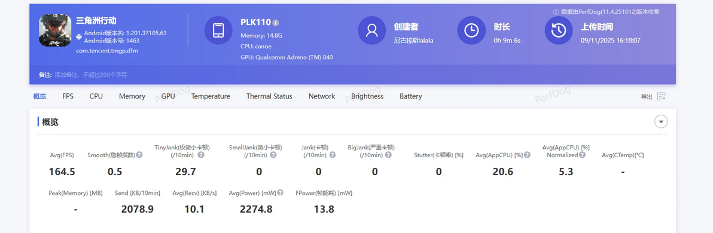Click the Smooth value 0.5
713x233 pixels.
tap(115, 171)
